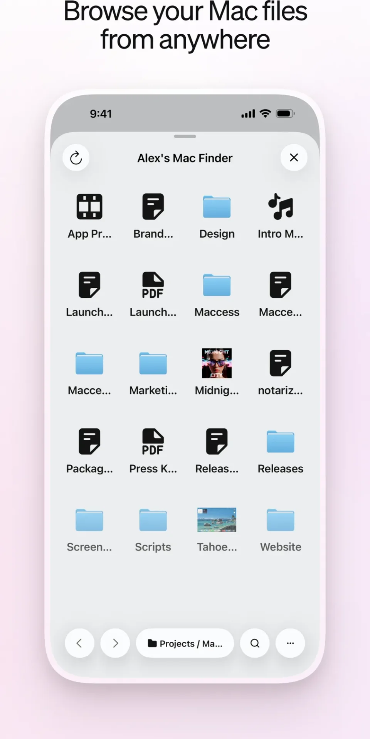370x739 pixels.
Task: Tap the 9:41 status bar clock
Action: click(x=101, y=114)
